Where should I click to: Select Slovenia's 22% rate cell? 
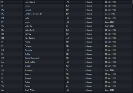(x=74, y=74)
